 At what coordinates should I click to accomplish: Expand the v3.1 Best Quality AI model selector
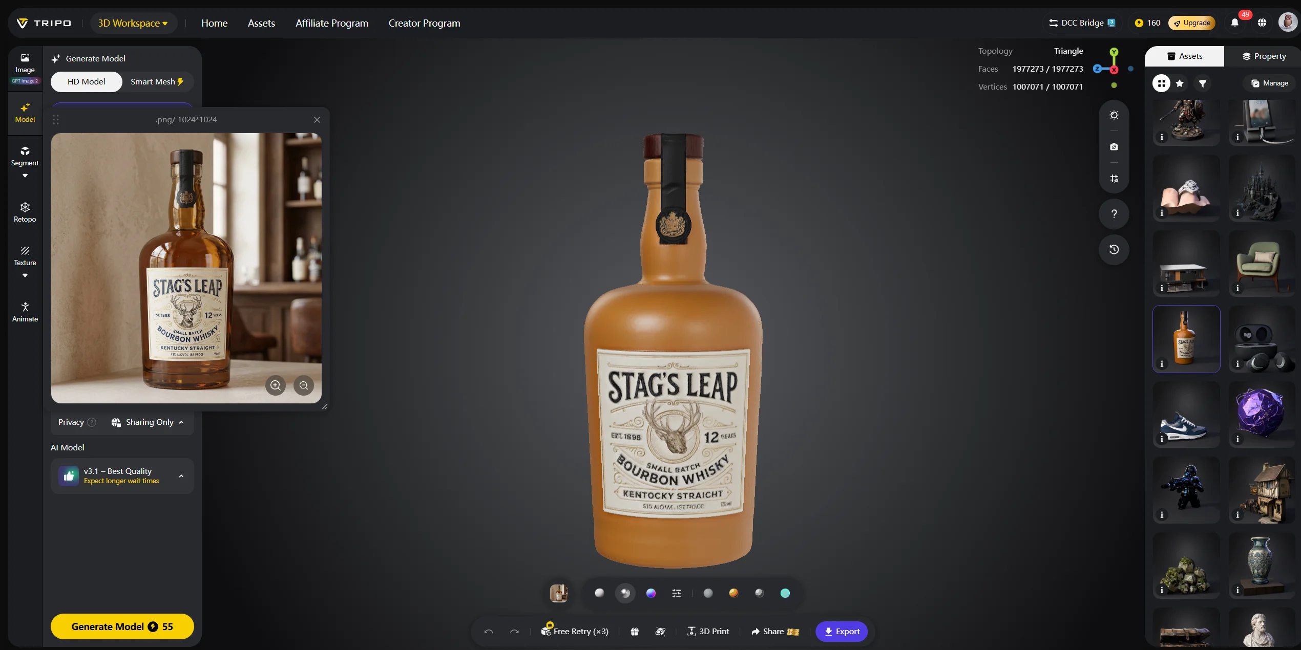point(122,476)
